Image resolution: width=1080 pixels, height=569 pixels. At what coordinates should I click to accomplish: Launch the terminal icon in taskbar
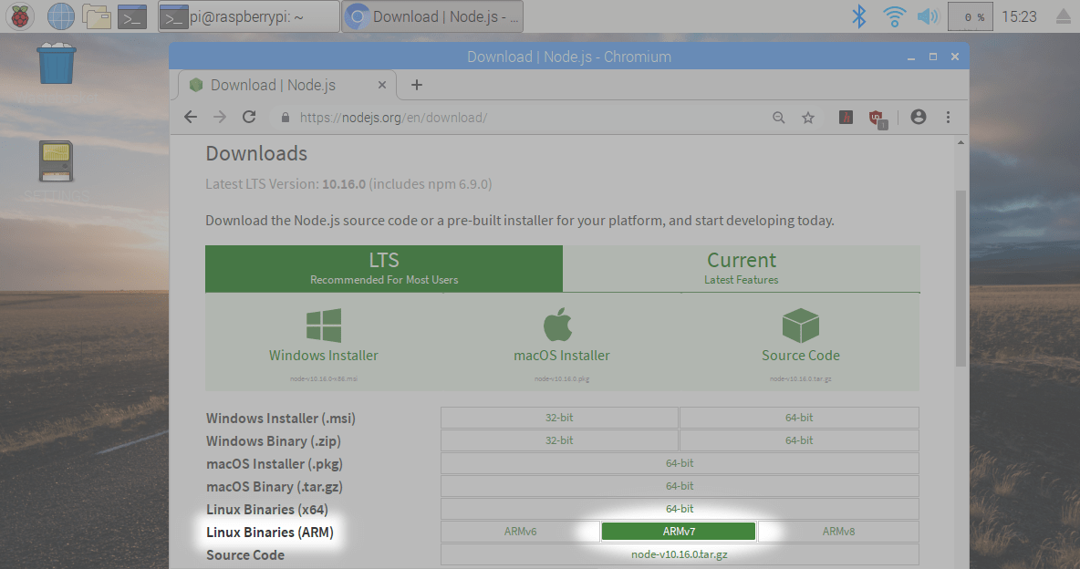(132, 16)
